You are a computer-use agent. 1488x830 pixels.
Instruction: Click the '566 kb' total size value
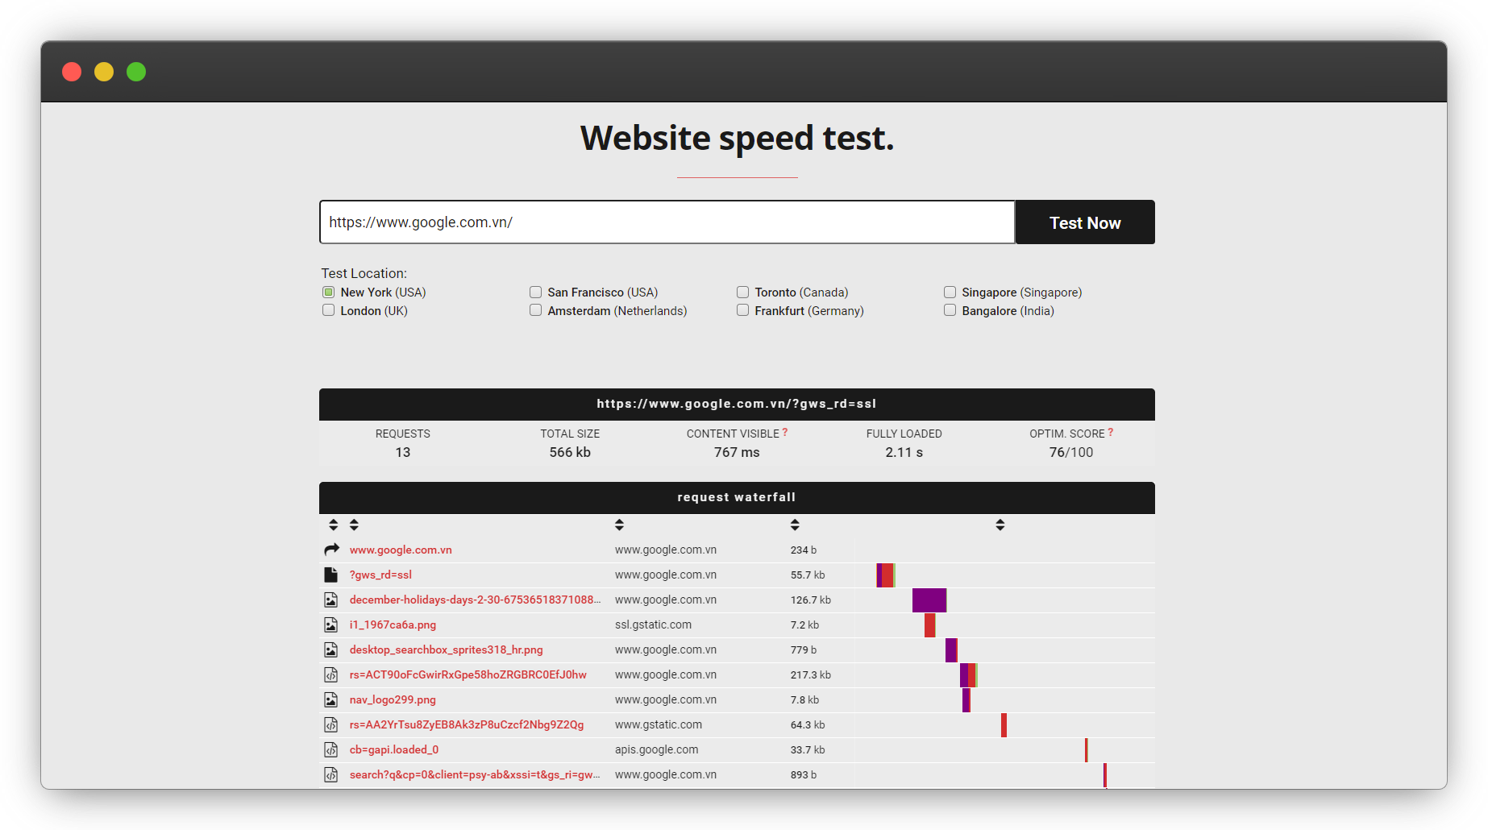click(570, 452)
